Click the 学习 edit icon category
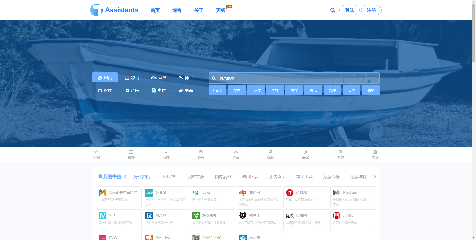The image size is (476, 240). click(x=340, y=152)
